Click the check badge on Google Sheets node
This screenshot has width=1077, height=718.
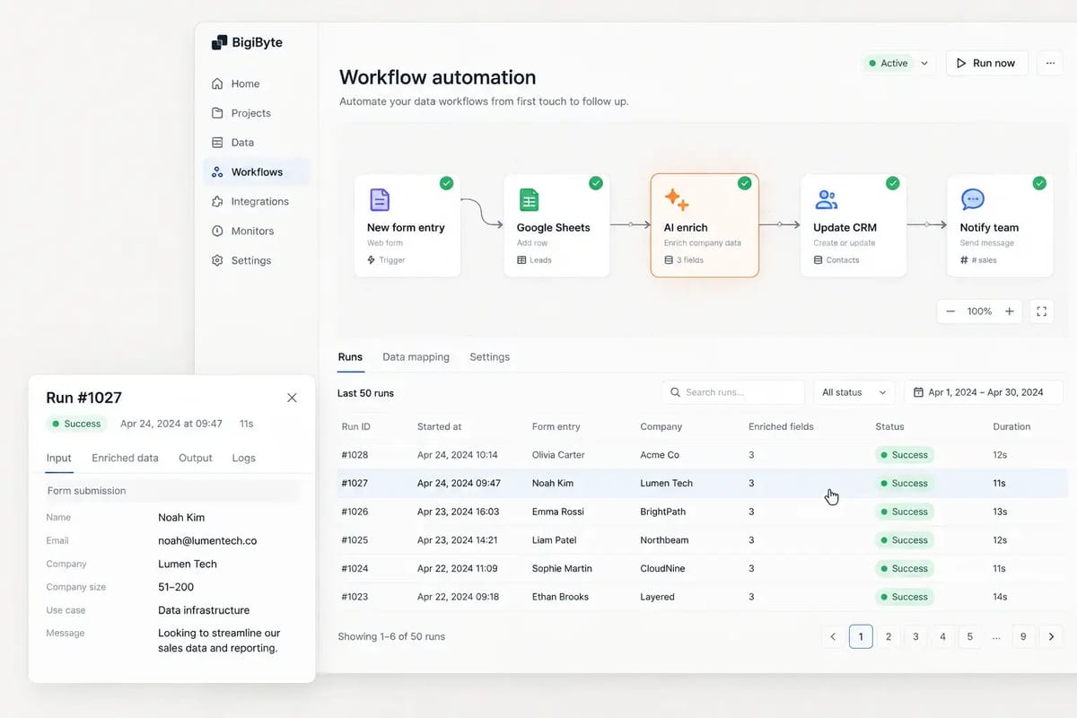595,183
